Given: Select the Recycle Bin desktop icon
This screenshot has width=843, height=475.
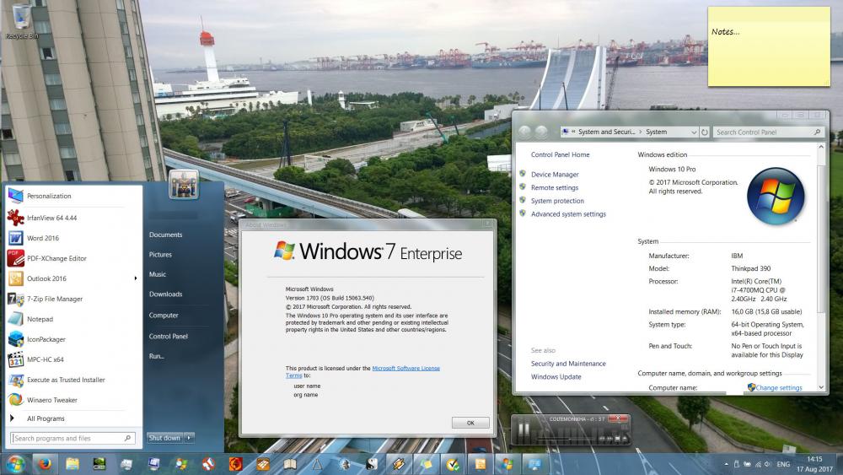Looking at the screenshot, I should [x=22, y=22].
